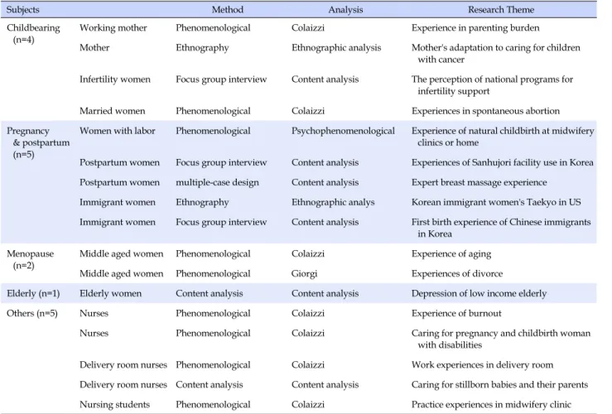Select the 'Pregnancy & postpartum (n=5)' category cell

[38, 142]
